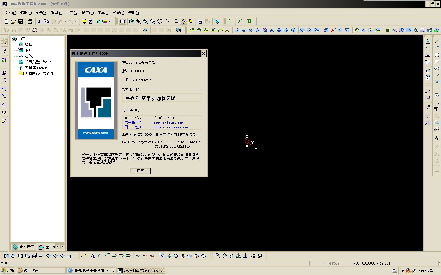Click the Copy icon
Viewport: 441px width, 275px height.
coord(47,21)
